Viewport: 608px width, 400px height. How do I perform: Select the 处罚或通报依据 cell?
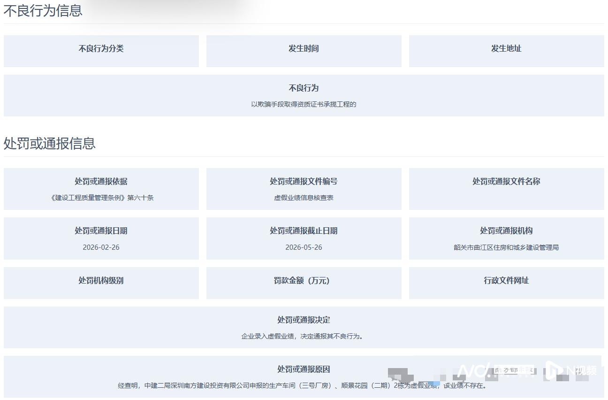101,181
